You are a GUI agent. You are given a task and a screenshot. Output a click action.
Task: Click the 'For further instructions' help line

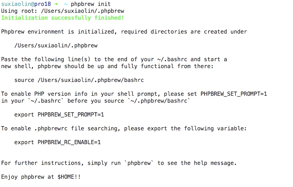119,163
